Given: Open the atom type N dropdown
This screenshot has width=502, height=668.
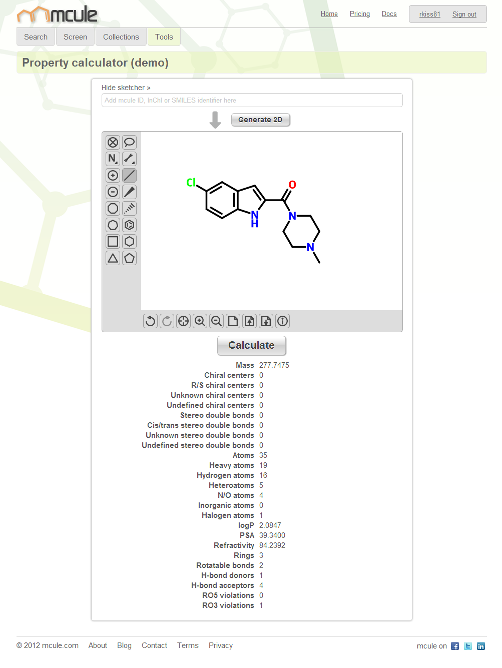Looking at the screenshot, I should point(113,159).
